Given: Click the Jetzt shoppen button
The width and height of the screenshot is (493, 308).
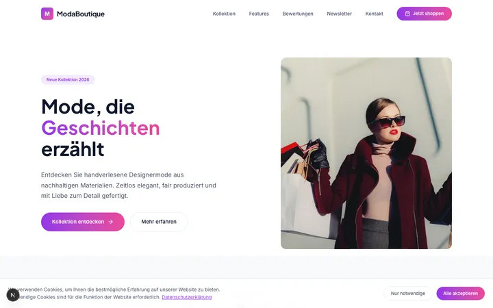Looking at the screenshot, I should (424, 14).
